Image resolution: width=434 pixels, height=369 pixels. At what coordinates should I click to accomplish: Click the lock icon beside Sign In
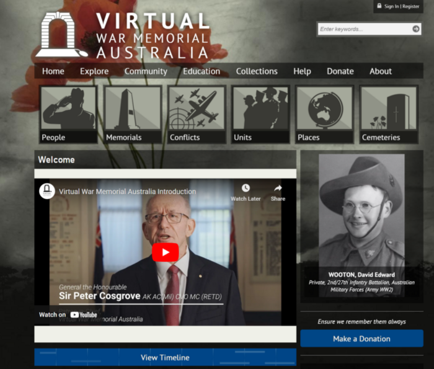click(x=379, y=6)
